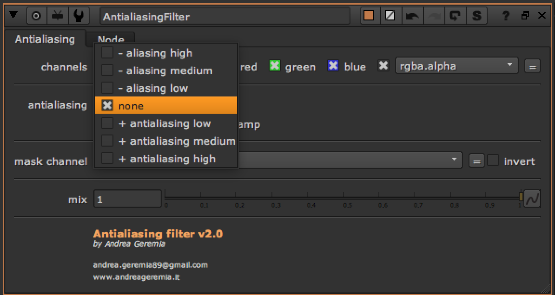555x295 pixels.
Task: Float the panel using the float icon
Action: pyautogui.click(x=525, y=16)
